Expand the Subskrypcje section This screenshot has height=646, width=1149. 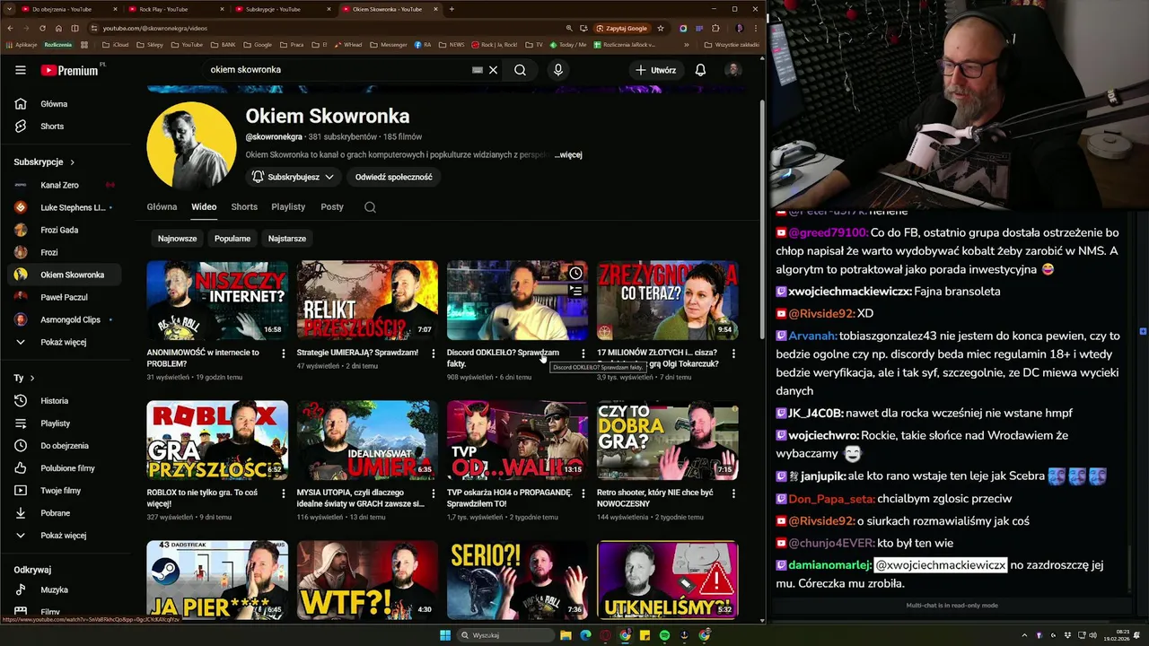pyautogui.click(x=45, y=162)
